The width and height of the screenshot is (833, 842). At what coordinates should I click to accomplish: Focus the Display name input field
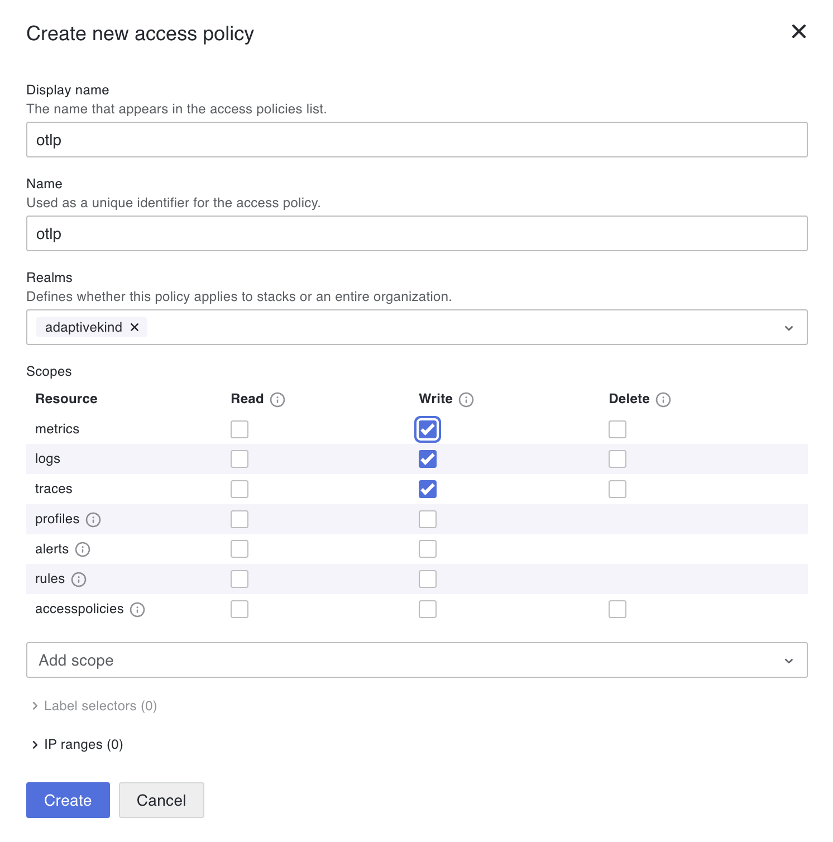[417, 140]
